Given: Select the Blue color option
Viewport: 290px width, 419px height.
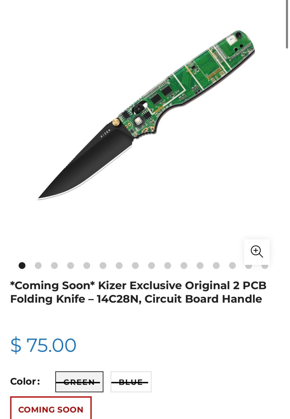Looking at the screenshot, I should [x=131, y=382].
